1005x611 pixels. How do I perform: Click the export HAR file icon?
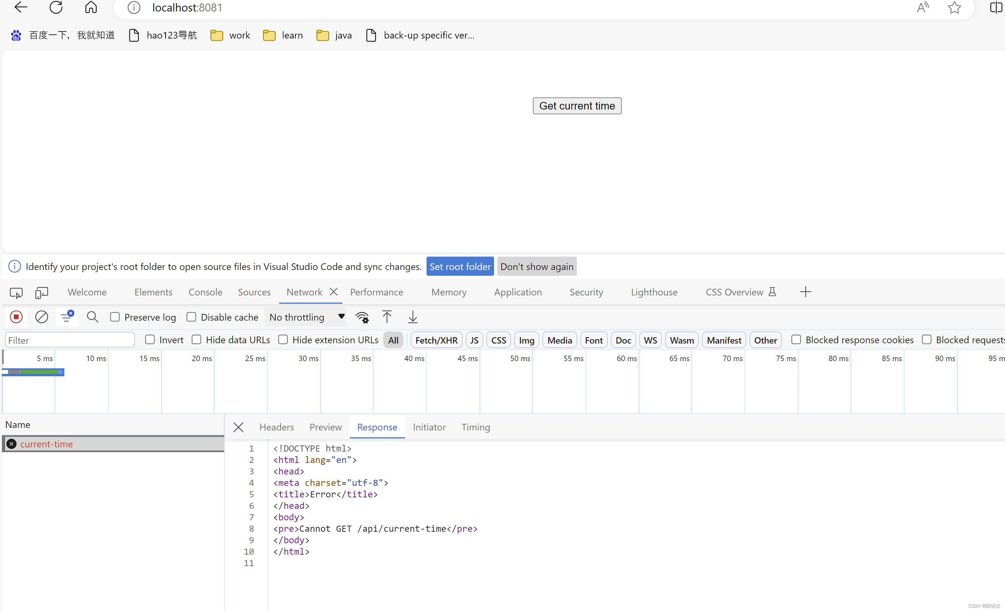point(413,316)
